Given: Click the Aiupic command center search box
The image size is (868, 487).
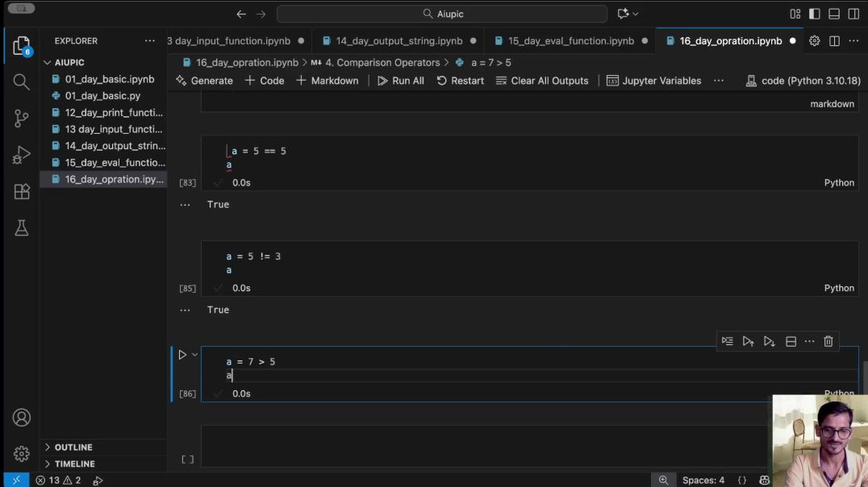Looking at the screenshot, I should click(x=442, y=14).
